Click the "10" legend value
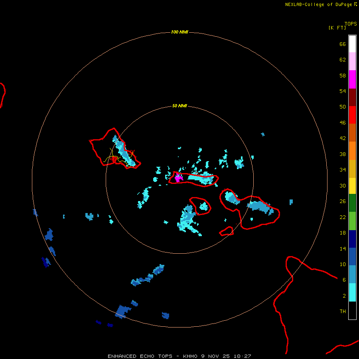Screen dimensions: 359x359 point(343,264)
